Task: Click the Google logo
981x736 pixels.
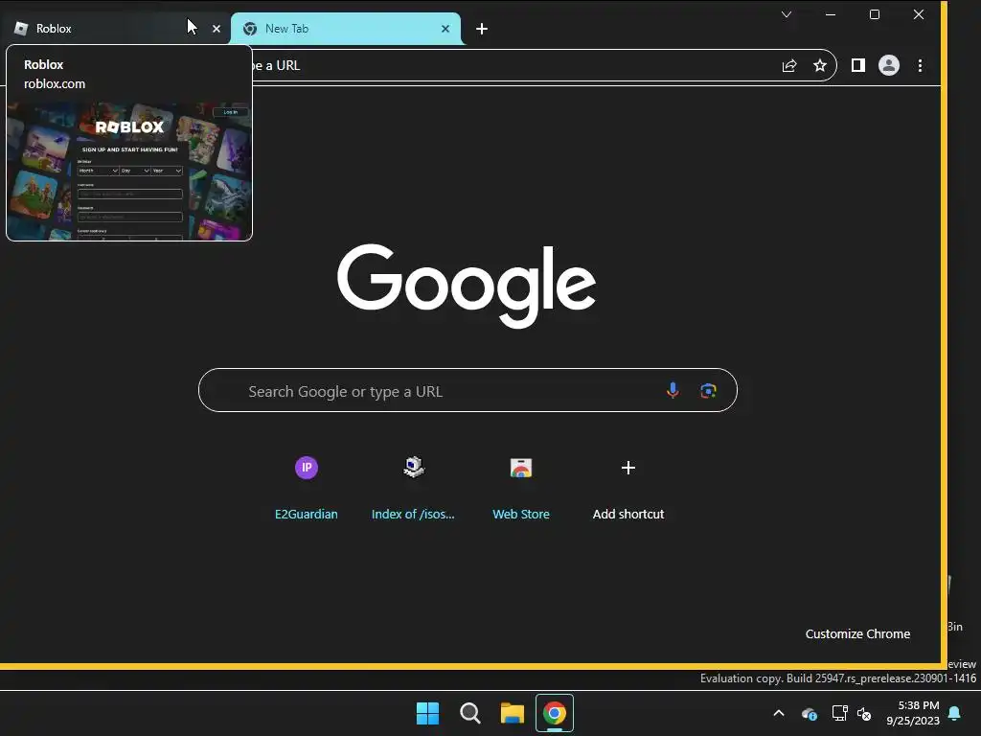Action: 467,286
